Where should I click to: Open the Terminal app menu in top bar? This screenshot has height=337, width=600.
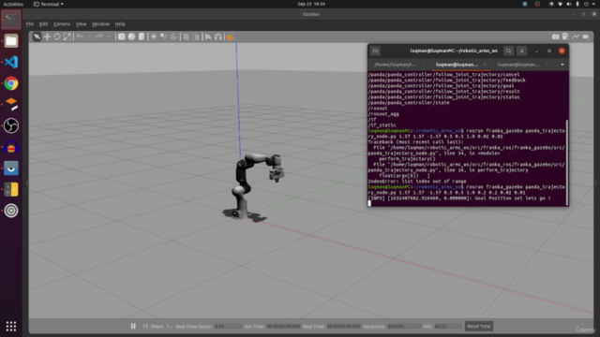[49, 4]
